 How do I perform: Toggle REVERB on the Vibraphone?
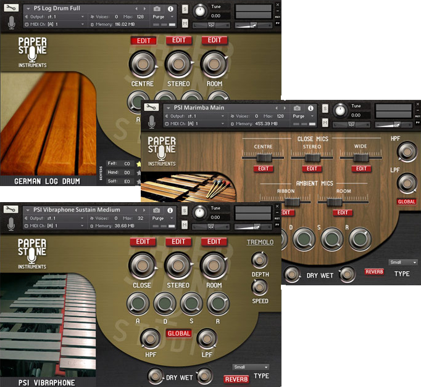(236, 379)
